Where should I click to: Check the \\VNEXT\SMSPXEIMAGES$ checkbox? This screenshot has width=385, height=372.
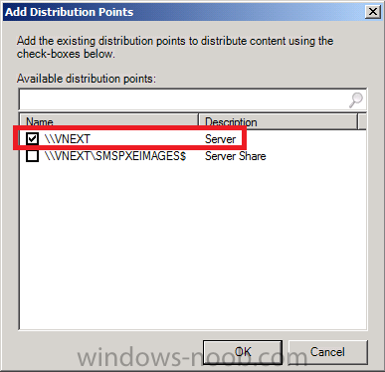tap(32, 156)
